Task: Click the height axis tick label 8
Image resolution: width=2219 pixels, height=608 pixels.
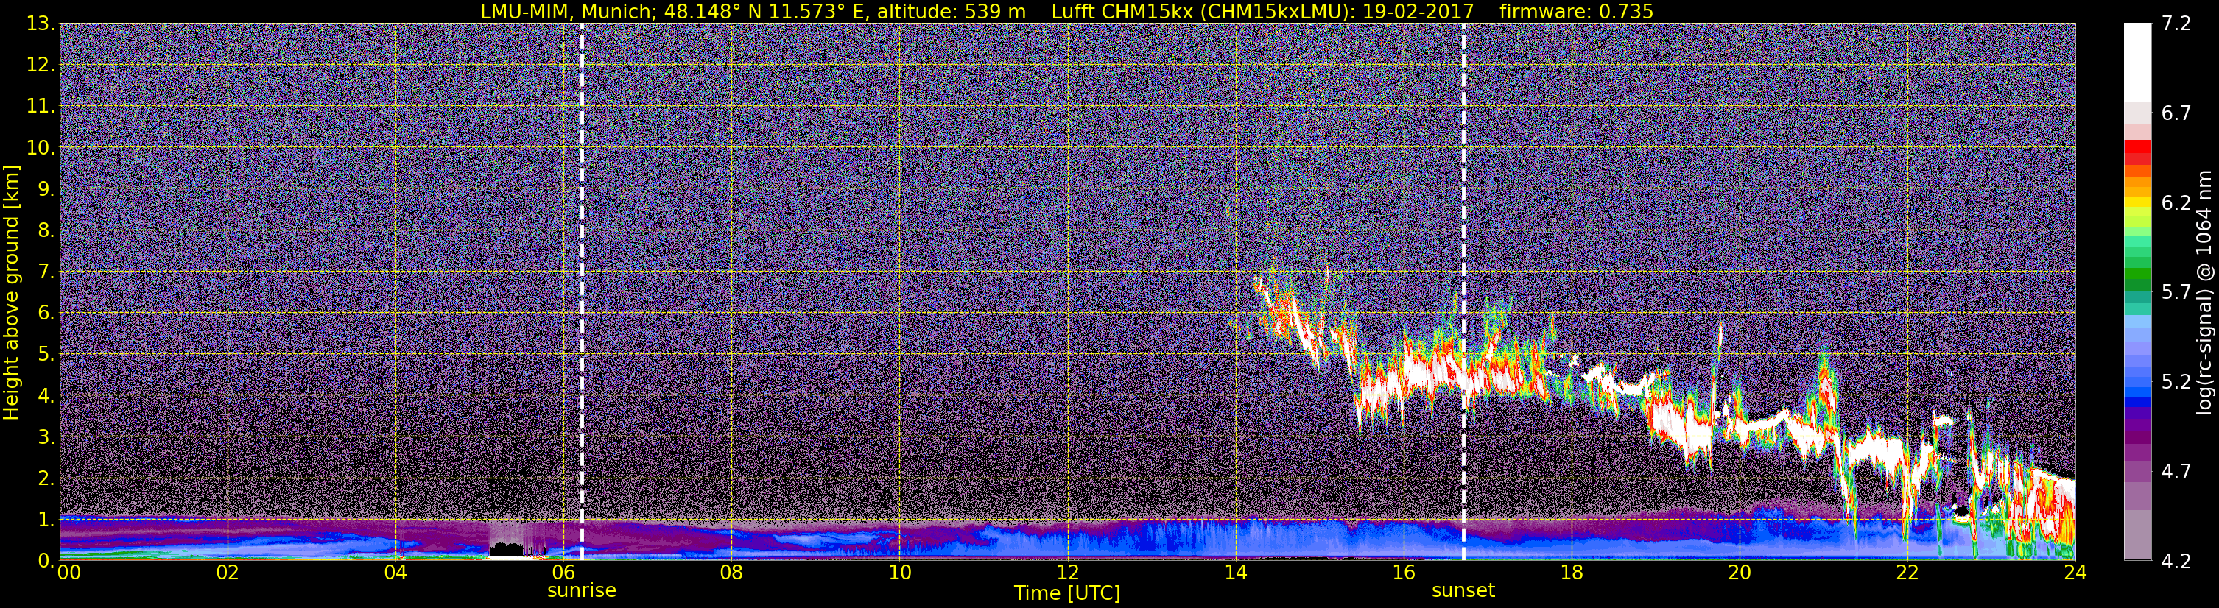Action: (46, 230)
